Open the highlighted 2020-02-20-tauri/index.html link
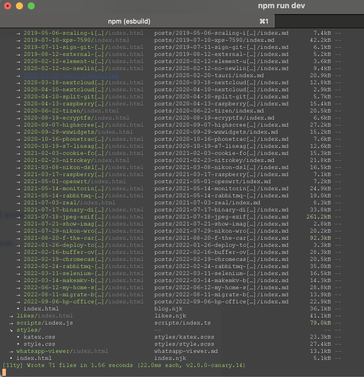Image resolution: width=364 pixels, height=377 pixels. tap(71, 75)
